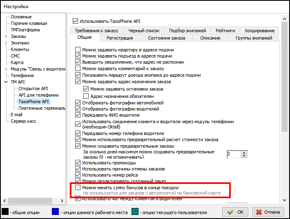Select Горячие клавиши in settings tree
The image size is (290, 219).
[x=29, y=23]
